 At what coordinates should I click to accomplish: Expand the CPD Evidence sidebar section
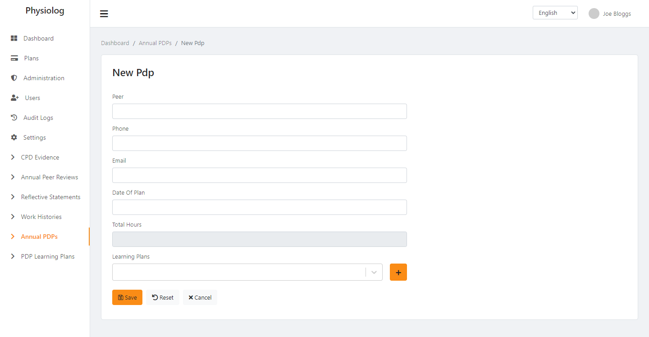pos(40,157)
